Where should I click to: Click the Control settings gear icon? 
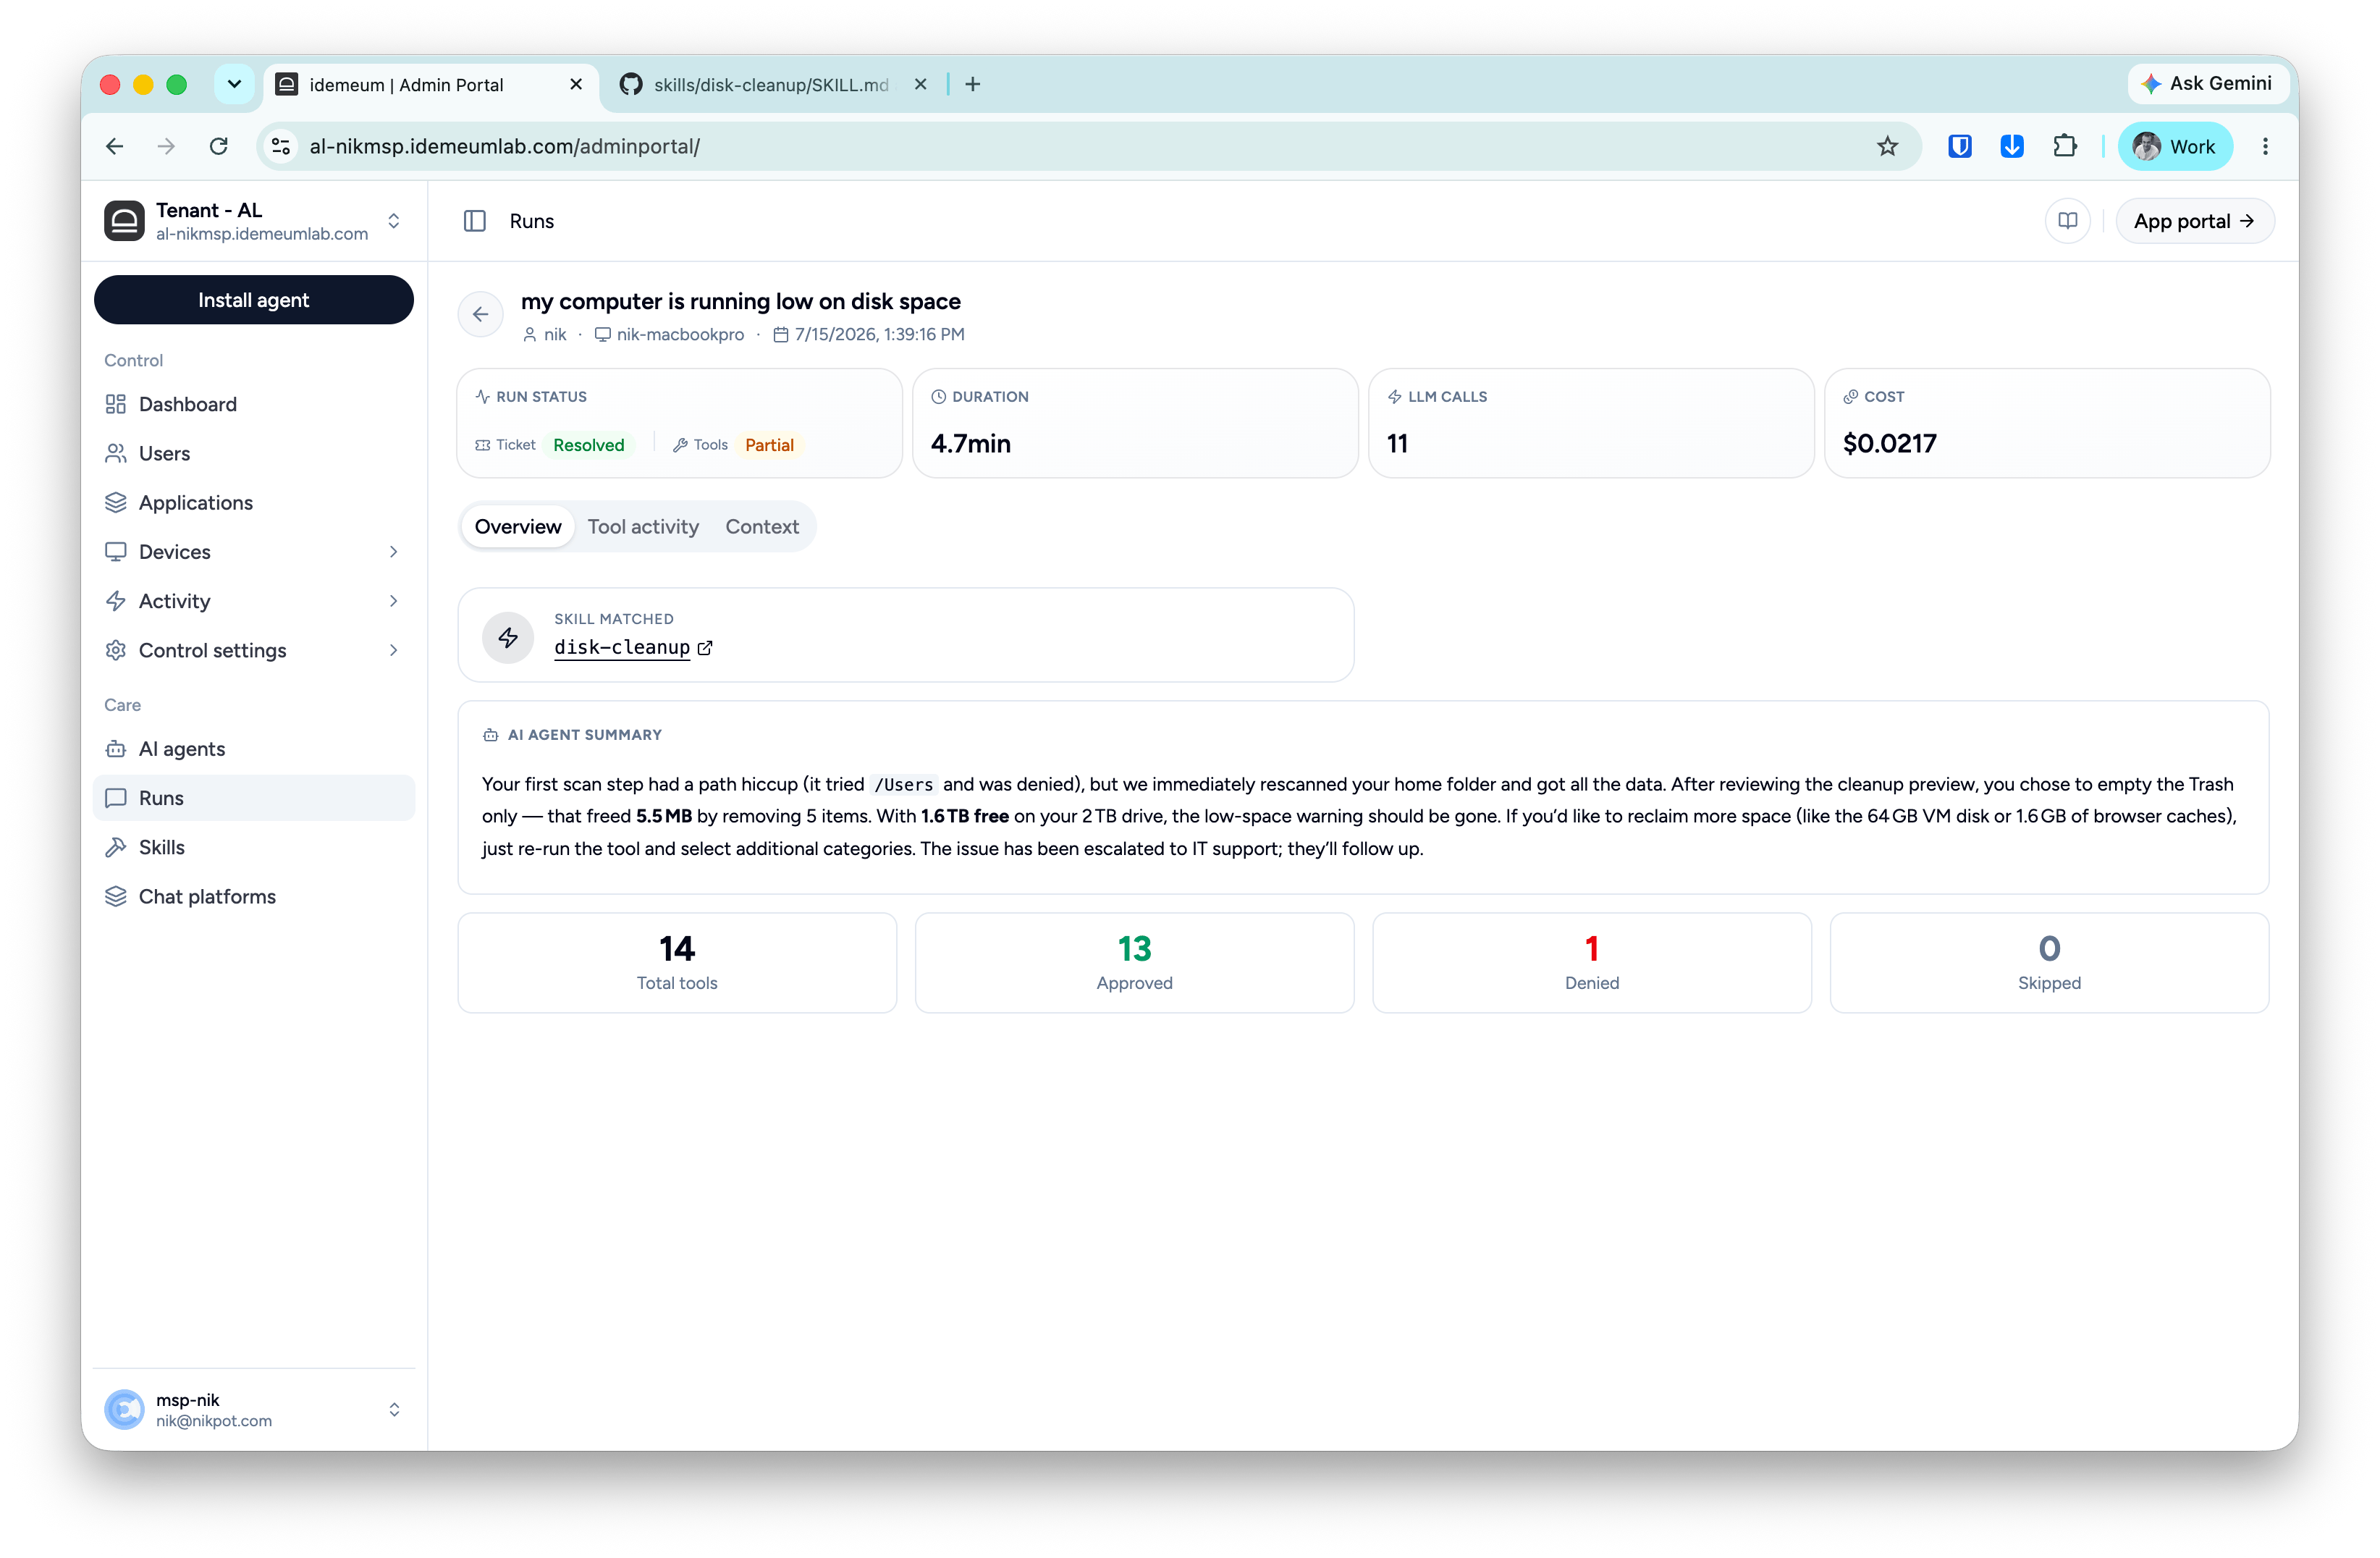(116, 650)
